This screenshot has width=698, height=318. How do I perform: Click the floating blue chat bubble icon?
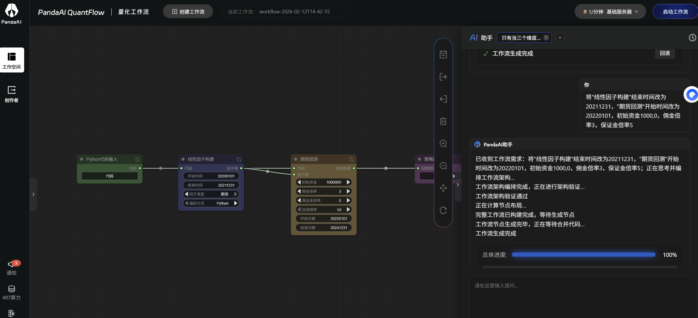click(691, 95)
